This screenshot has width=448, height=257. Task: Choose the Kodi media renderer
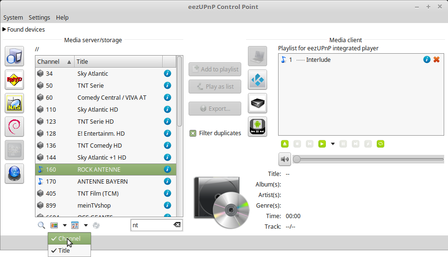pyautogui.click(x=258, y=80)
